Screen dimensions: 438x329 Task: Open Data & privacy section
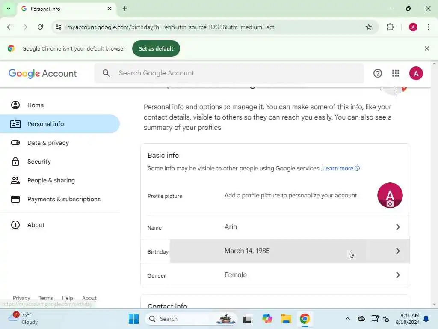(60, 143)
